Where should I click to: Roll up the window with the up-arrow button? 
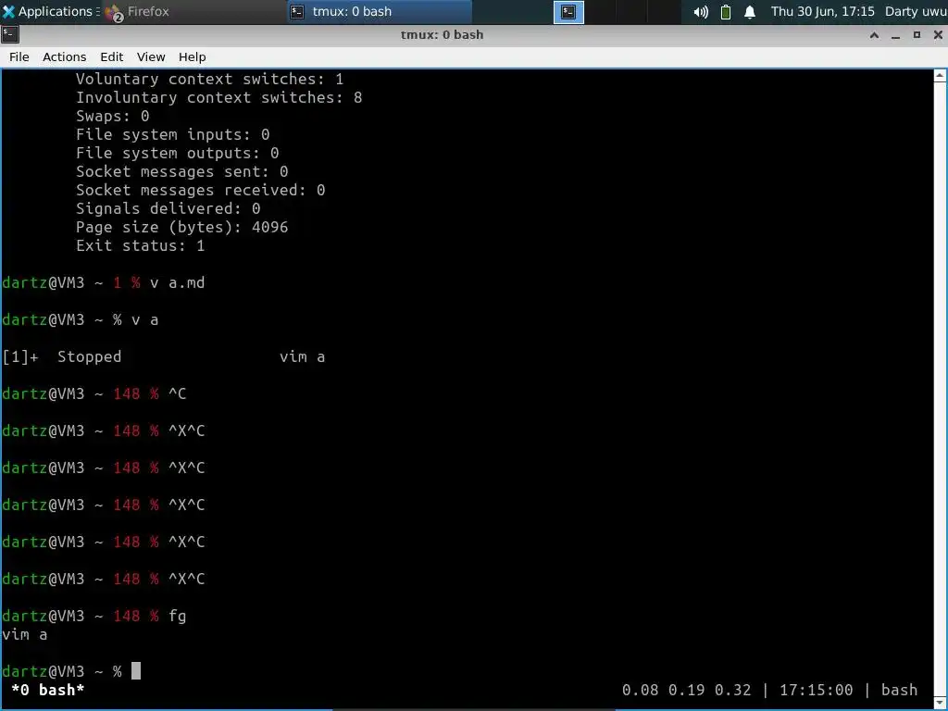874,35
